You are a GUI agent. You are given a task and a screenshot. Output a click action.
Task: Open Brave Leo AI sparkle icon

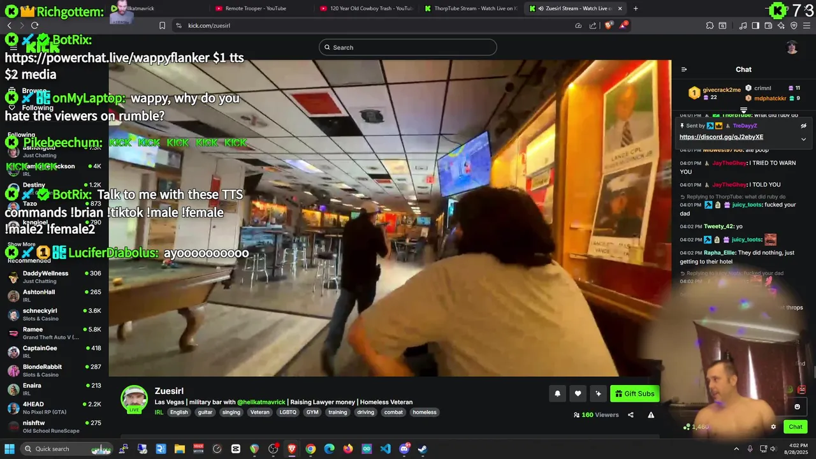tap(781, 25)
